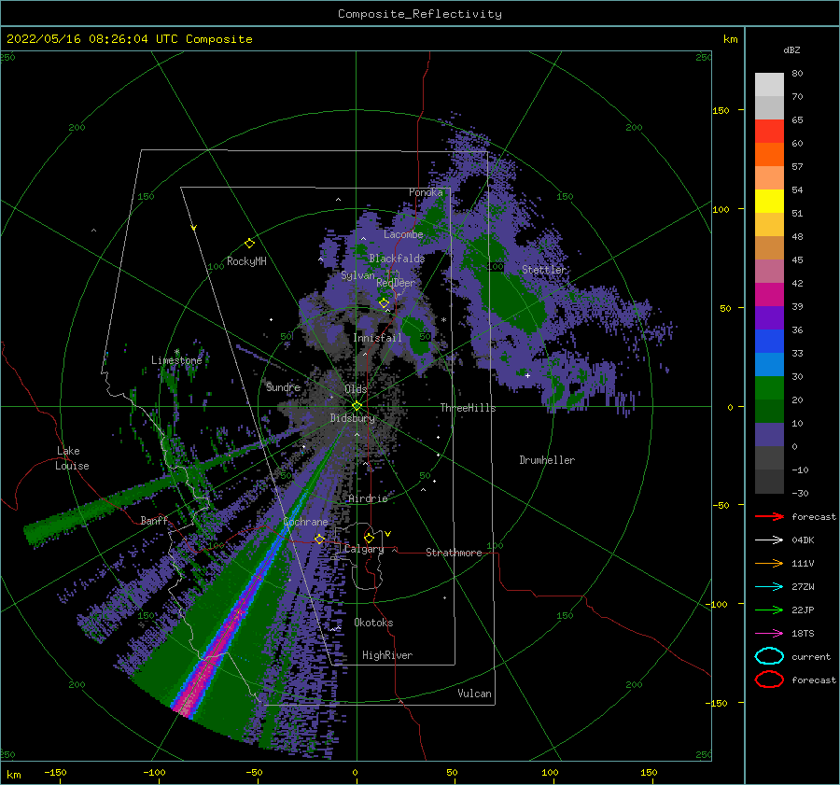Click the Innisfail city label
840x785 pixels.
pyautogui.click(x=377, y=338)
